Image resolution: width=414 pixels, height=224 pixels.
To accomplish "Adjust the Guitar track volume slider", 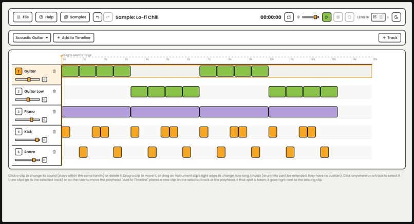I will click(27, 79).
